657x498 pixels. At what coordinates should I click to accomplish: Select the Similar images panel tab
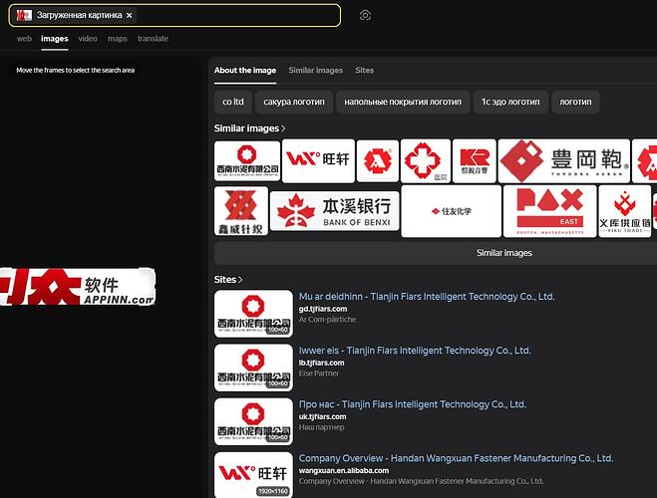click(315, 71)
